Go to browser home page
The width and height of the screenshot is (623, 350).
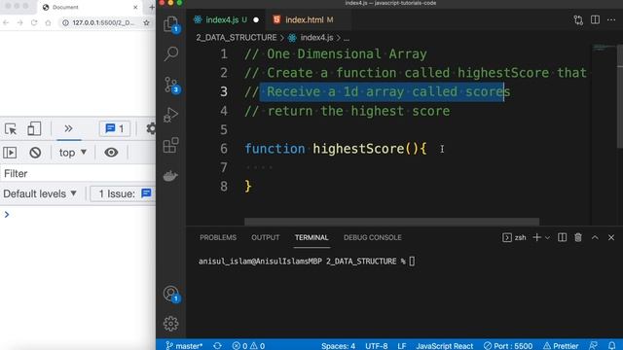click(48, 22)
